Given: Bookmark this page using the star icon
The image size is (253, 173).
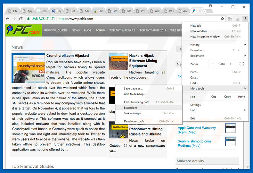Looking at the screenshot, I should click(222, 19).
